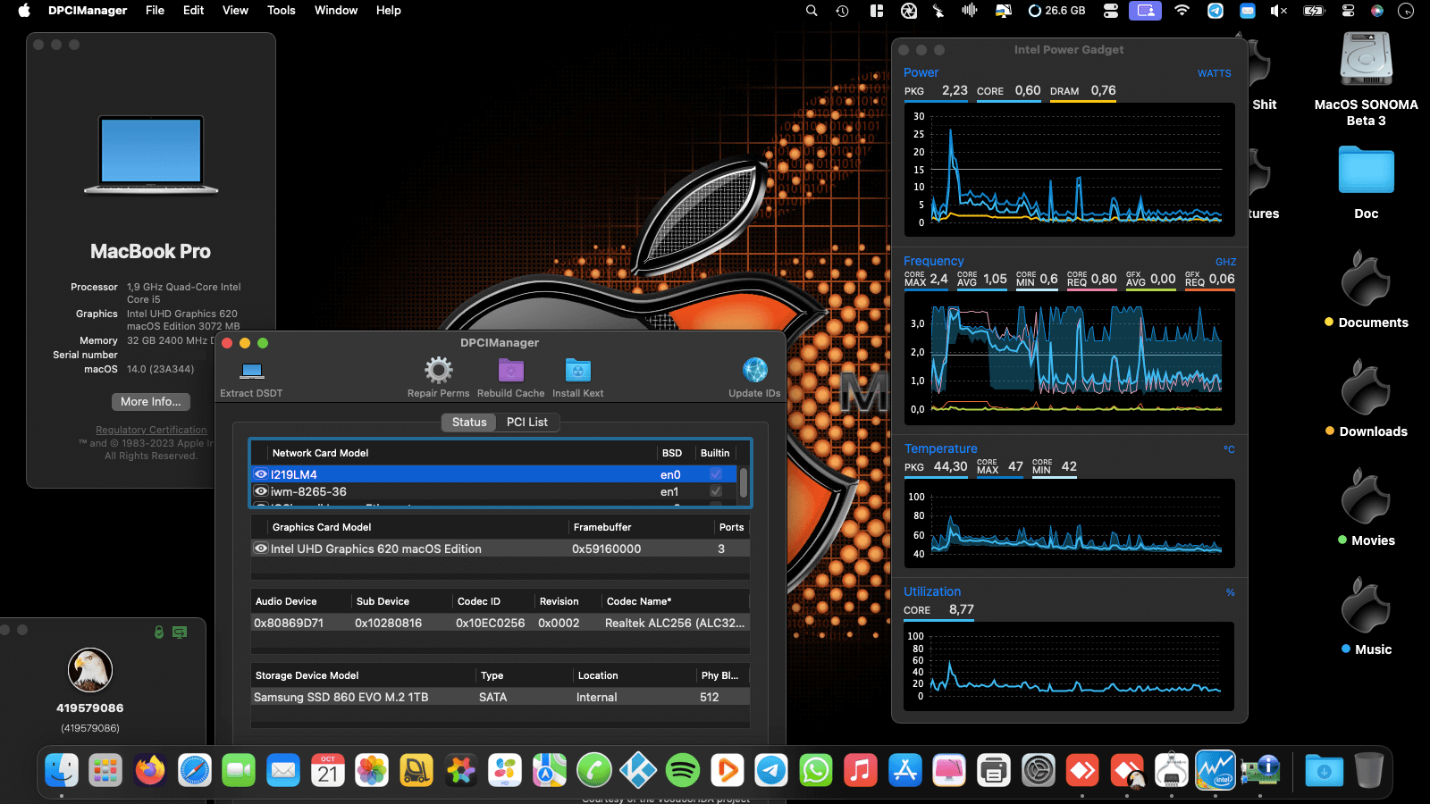Click the Utilization heading in Power Gadget
The width and height of the screenshot is (1430, 804).
(x=932, y=591)
